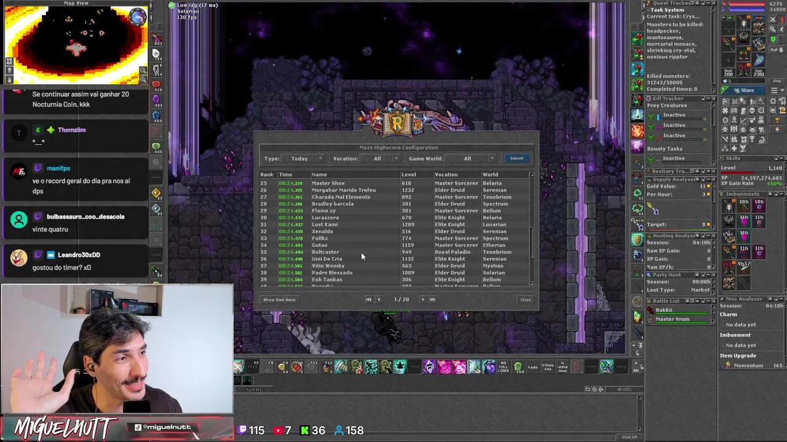This screenshot has width=787, height=442.
Task: Open the in-game Store
Action: (x=743, y=90)
